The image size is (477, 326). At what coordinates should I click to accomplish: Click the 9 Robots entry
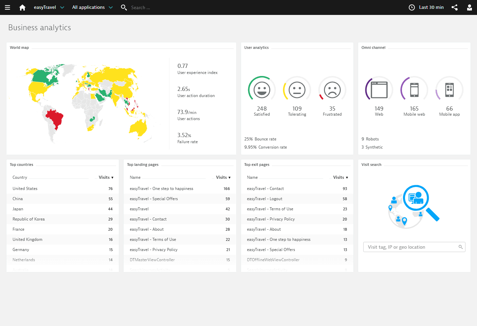(x=370, y=139)
